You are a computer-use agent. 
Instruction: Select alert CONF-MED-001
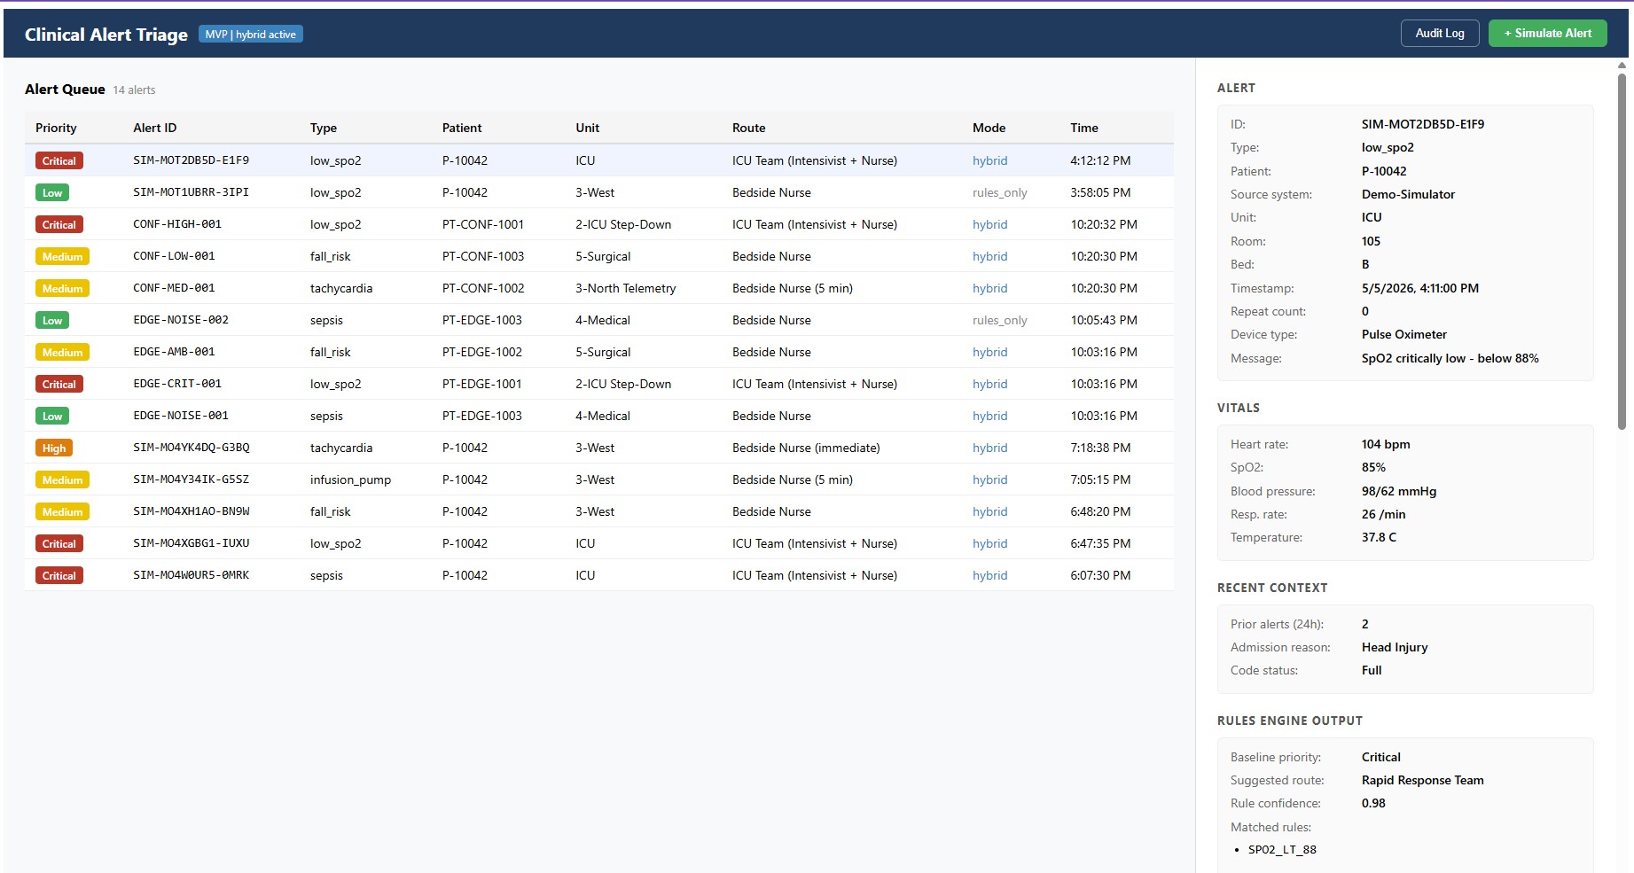598,288
